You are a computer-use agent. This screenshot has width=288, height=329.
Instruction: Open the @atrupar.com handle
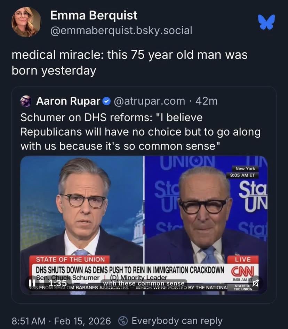click(149, 101)
